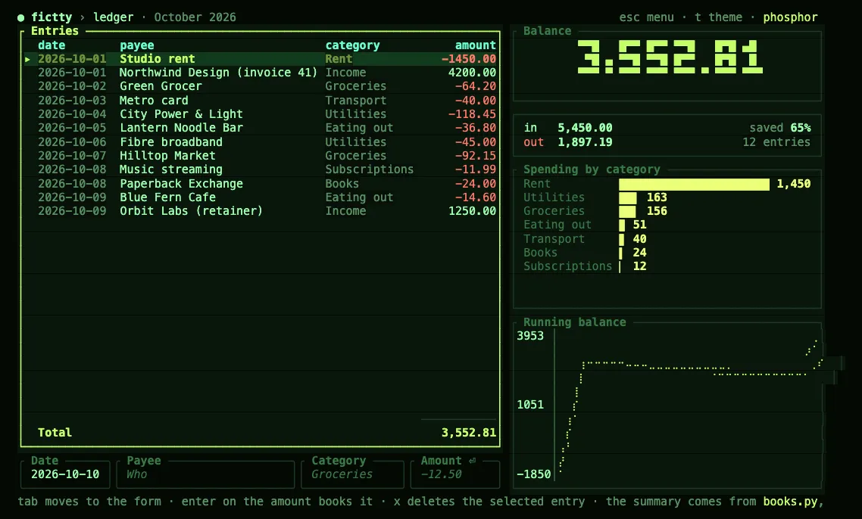Click the selected-row arrow marker

tap(27, 59)
